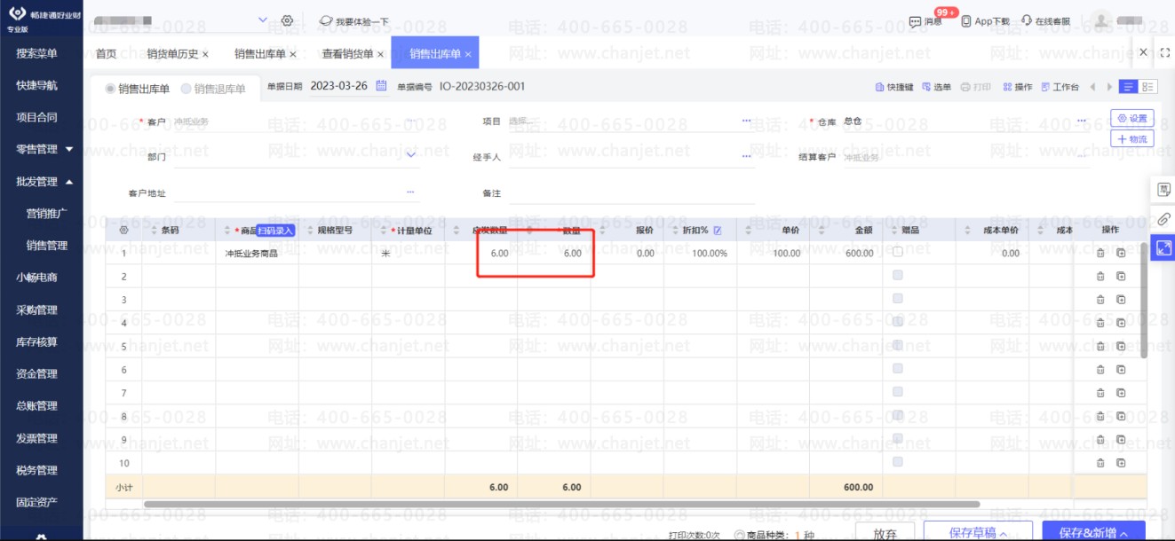This screenshot has height=541, width=1175.
Task: Click the horizontal scrollbar under the table
Action: (x=560, y=505)
